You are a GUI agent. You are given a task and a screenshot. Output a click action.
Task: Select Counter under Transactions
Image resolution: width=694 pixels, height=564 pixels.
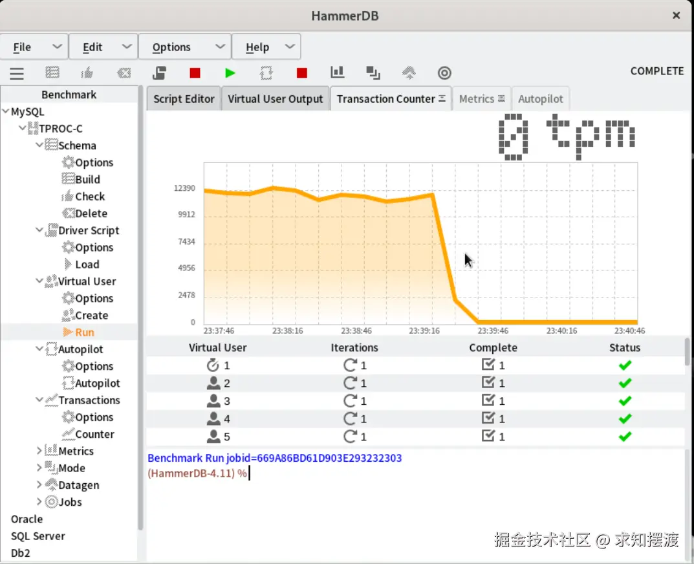click(88, 434)
